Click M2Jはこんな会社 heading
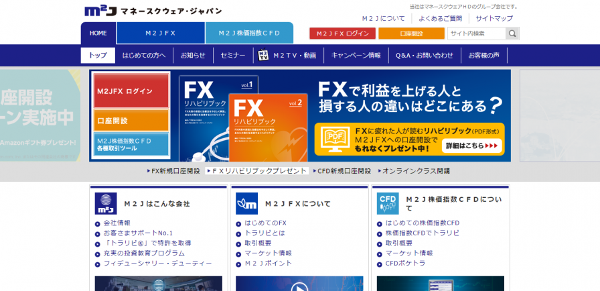Screen dimensions: 600x291 (x=157, y=204)
